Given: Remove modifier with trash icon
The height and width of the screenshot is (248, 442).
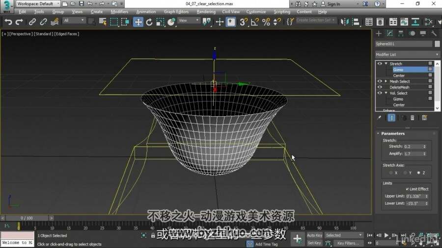Looking at the screenshot, I should [x=413, y=118].
